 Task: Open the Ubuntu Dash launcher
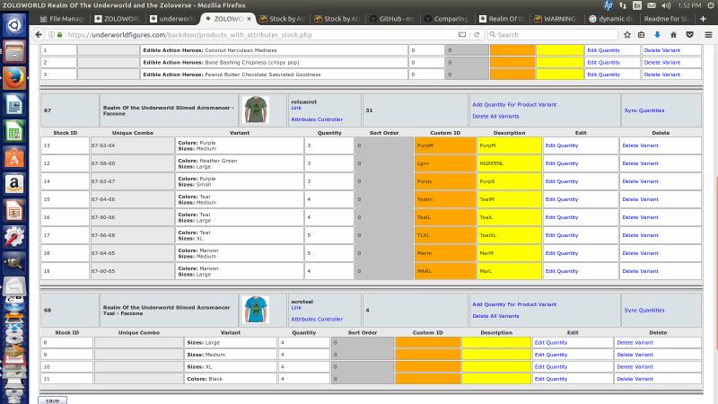coord(14,25)
